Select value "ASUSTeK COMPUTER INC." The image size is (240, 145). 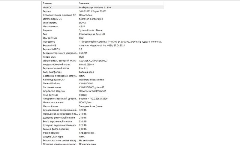93,61
